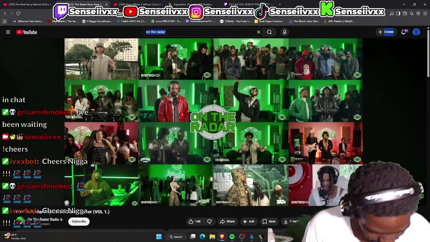The width and height of the screenshot is (430, 242).
Task: Close the 'On The Radar Raps New' tab
Action: tap(106, 4)
